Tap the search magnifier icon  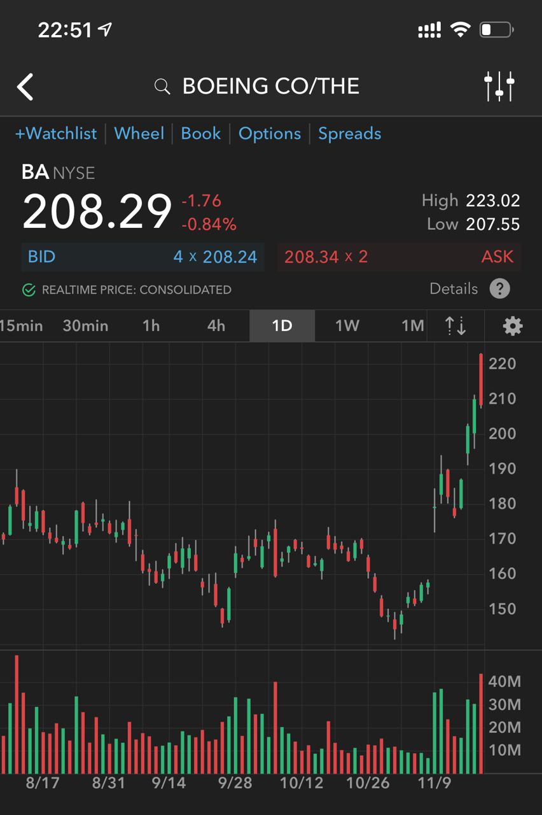(x=162, y=87)
